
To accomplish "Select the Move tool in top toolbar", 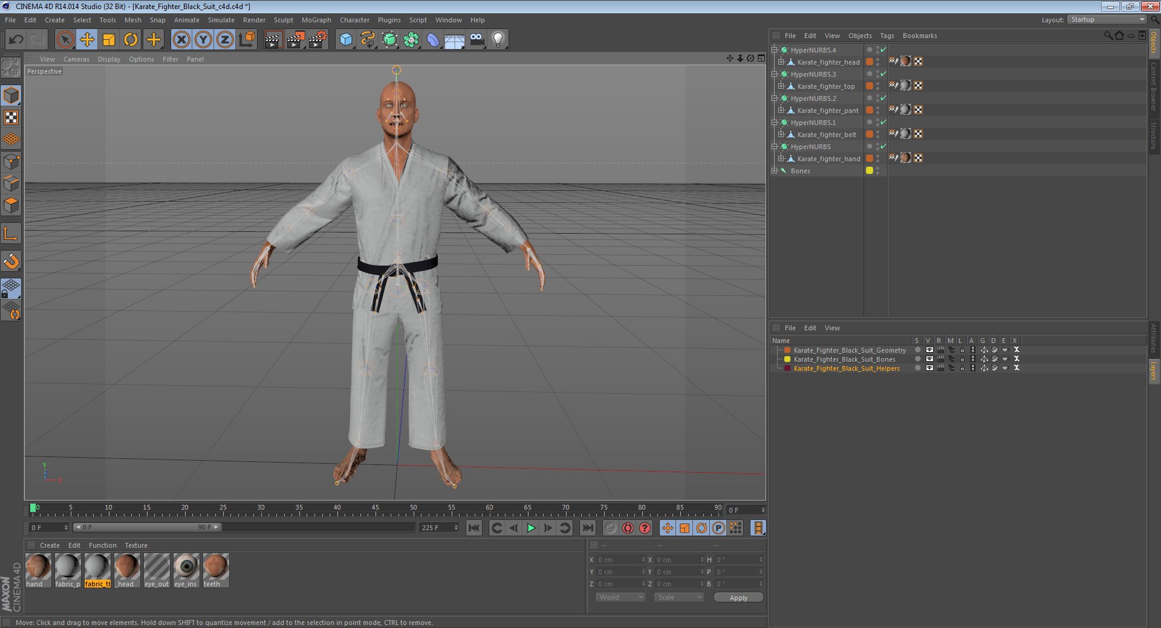I will point(87,40).
